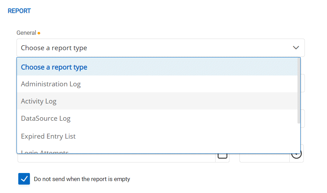This screenshot has height=193, width=327.
Task: Click the 'General' field label
Action: (x=26, y=33)
